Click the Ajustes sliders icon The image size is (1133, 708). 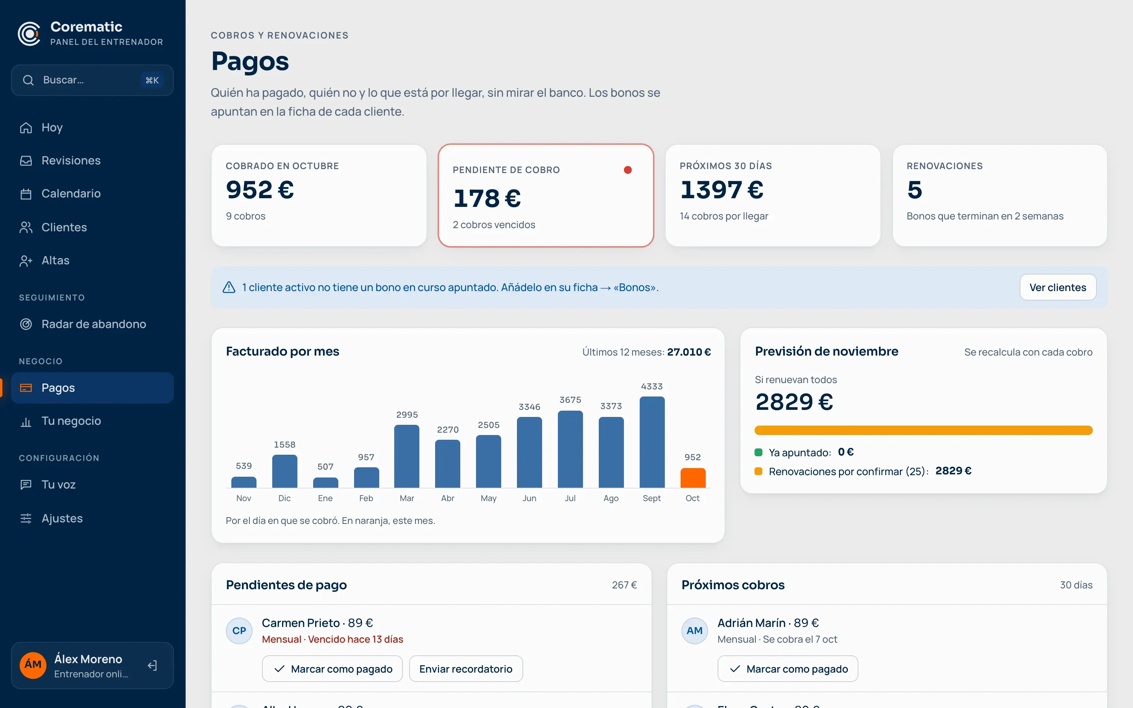click(26, 518)
